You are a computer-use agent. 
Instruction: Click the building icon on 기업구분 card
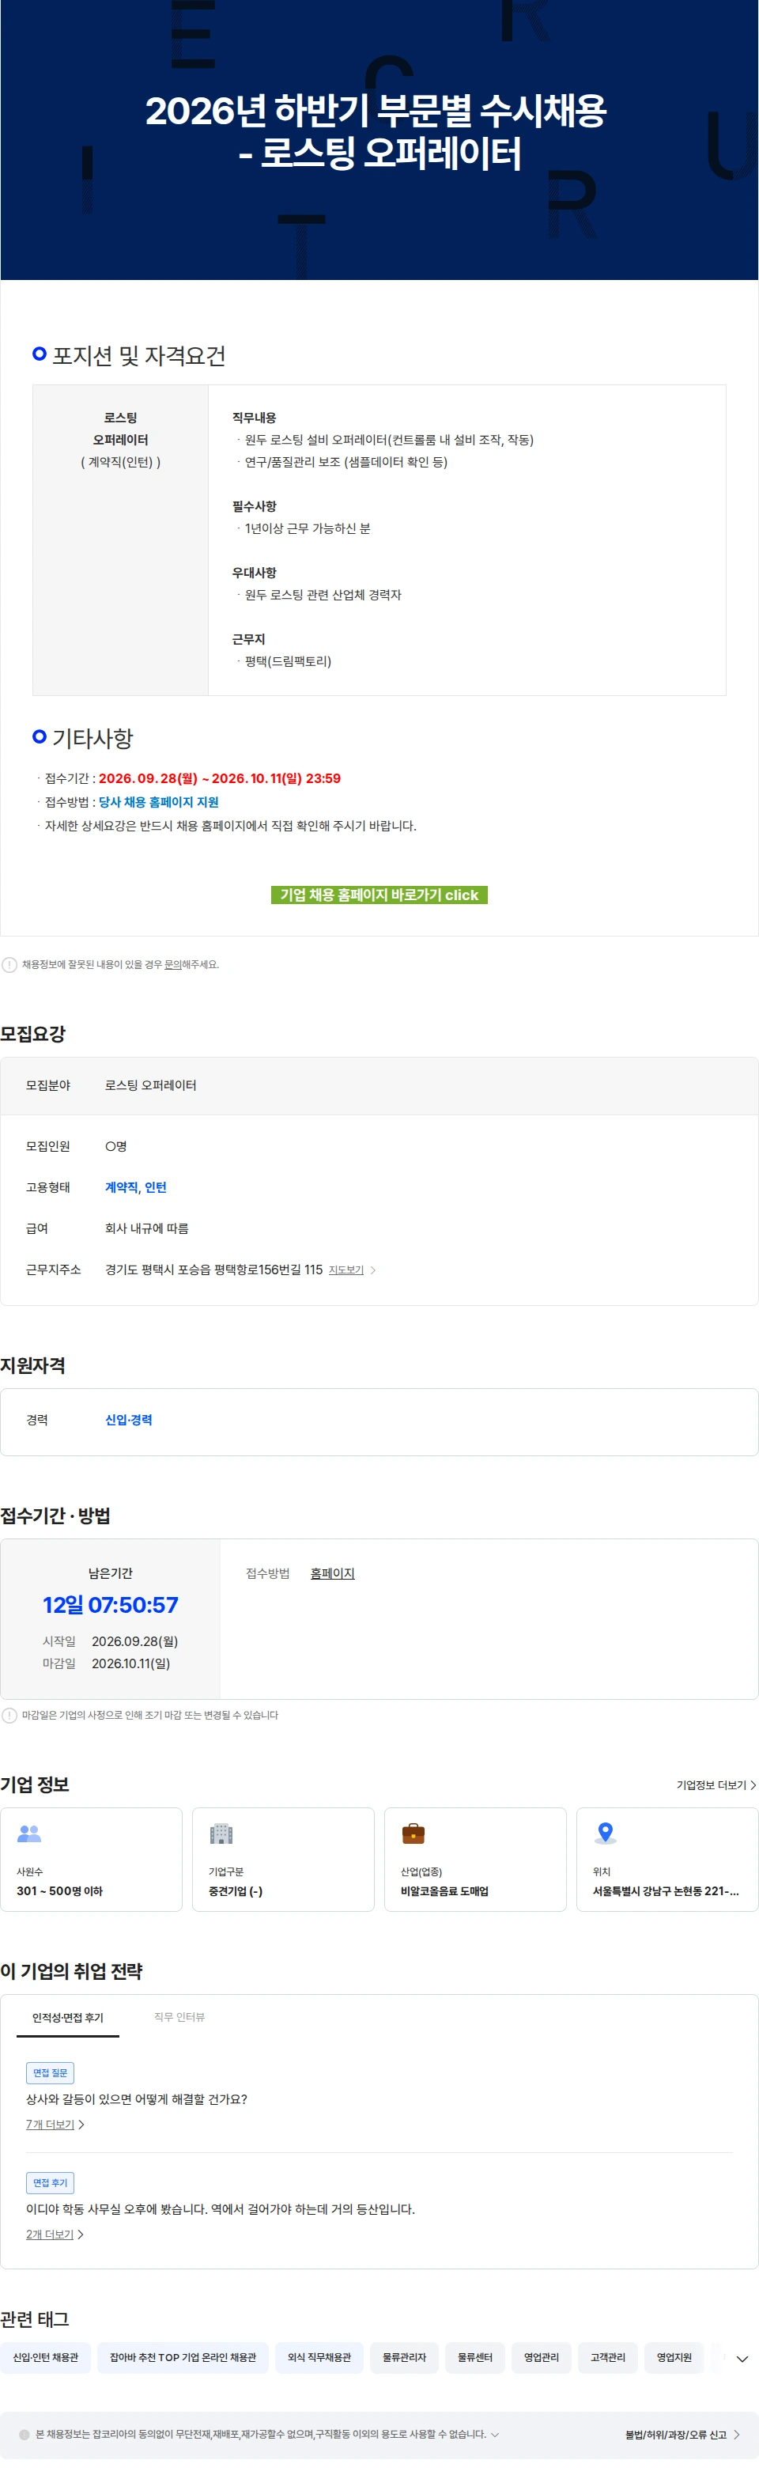click(221, 1834)
